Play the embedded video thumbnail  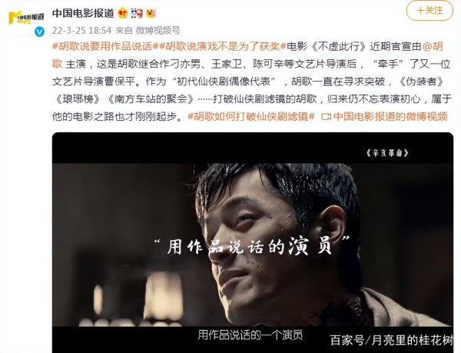(x=253, y=242)
